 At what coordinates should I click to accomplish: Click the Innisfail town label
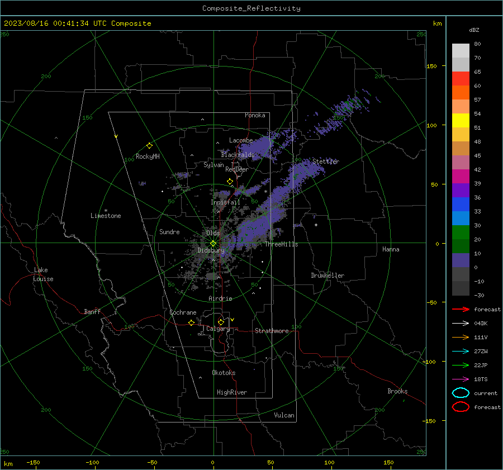click(225, 202)
